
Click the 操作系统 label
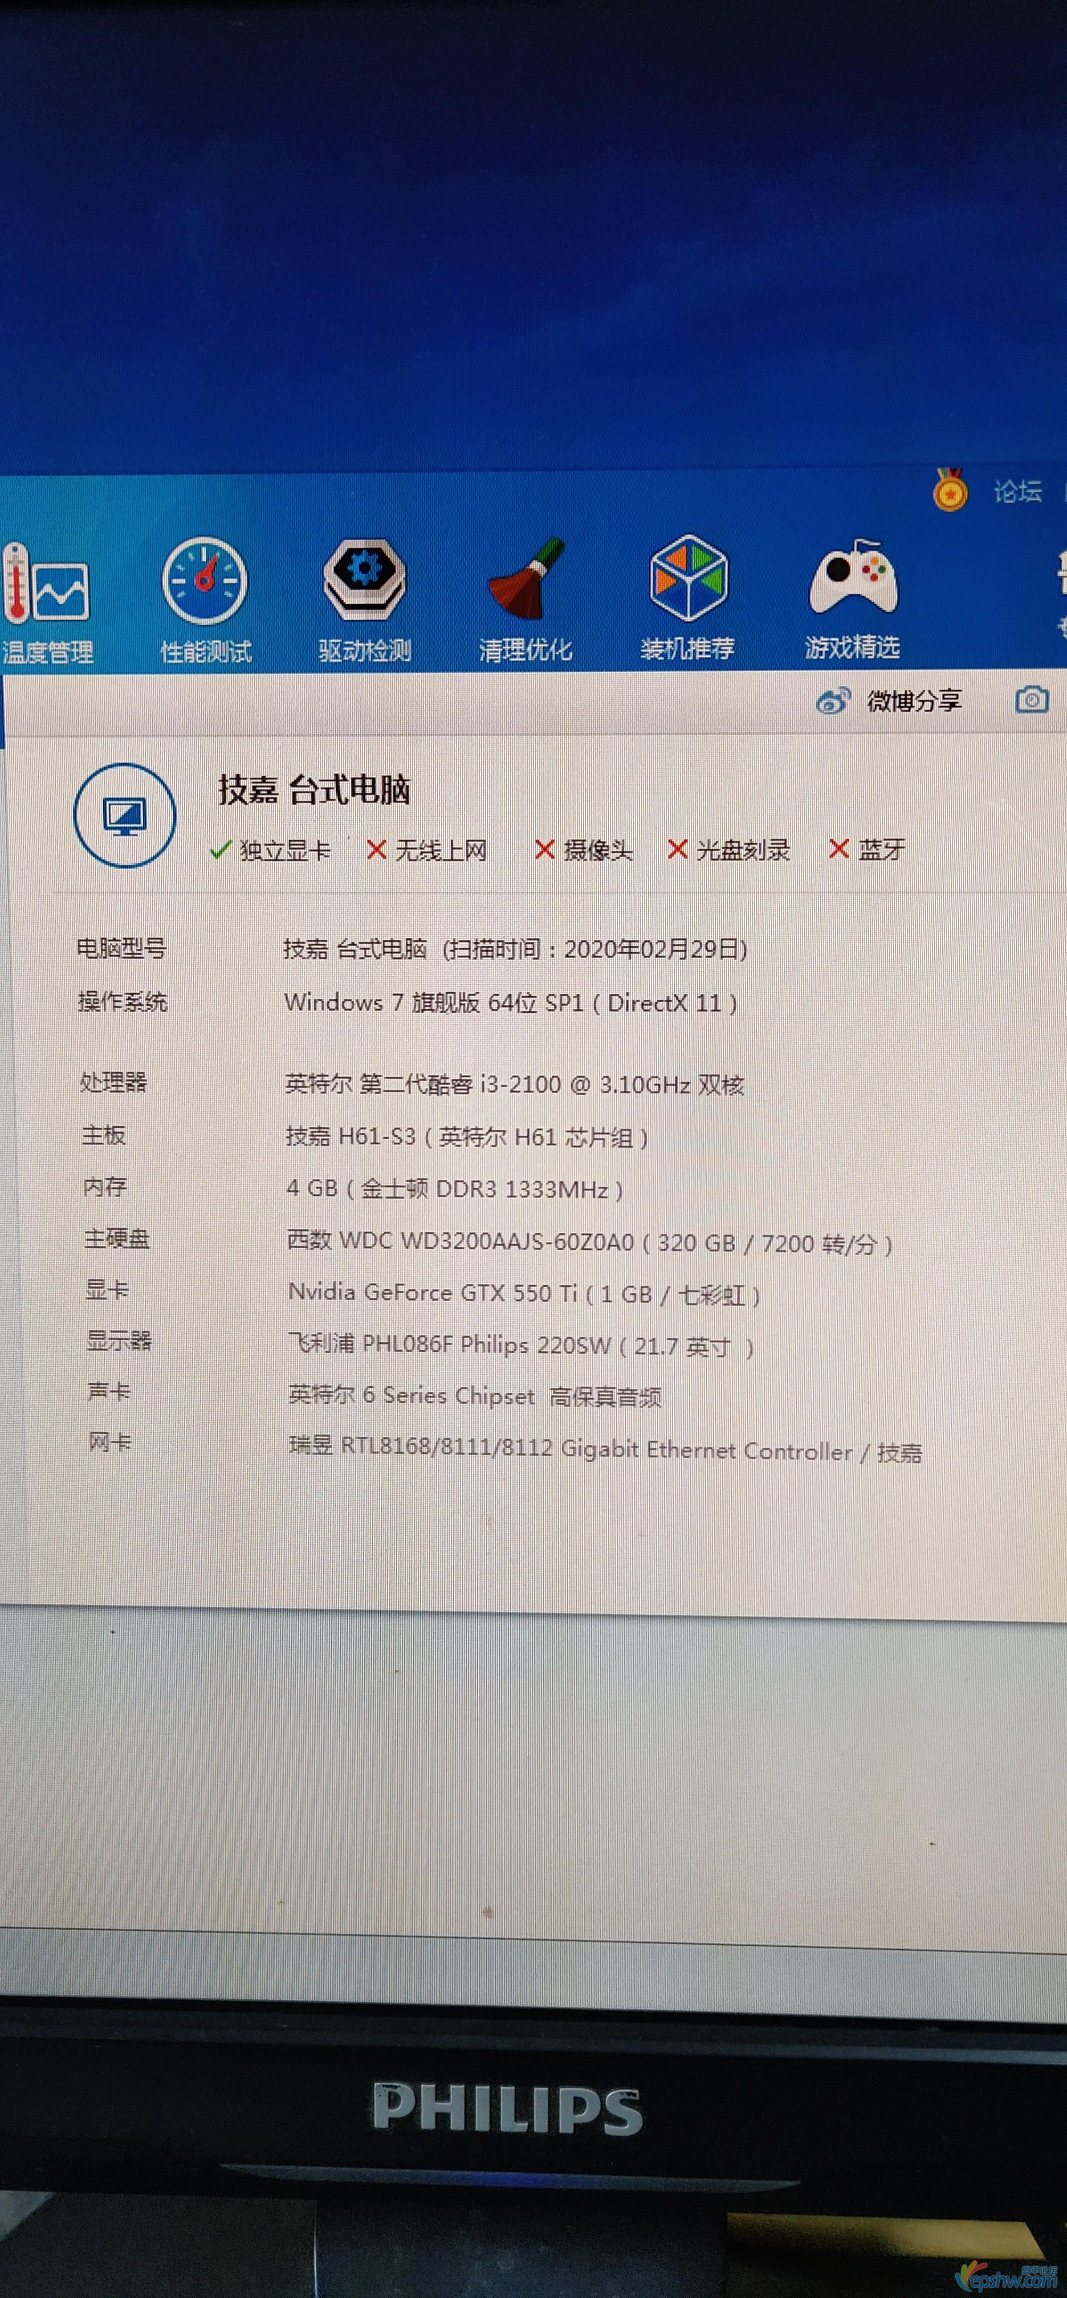[122, 1001]
